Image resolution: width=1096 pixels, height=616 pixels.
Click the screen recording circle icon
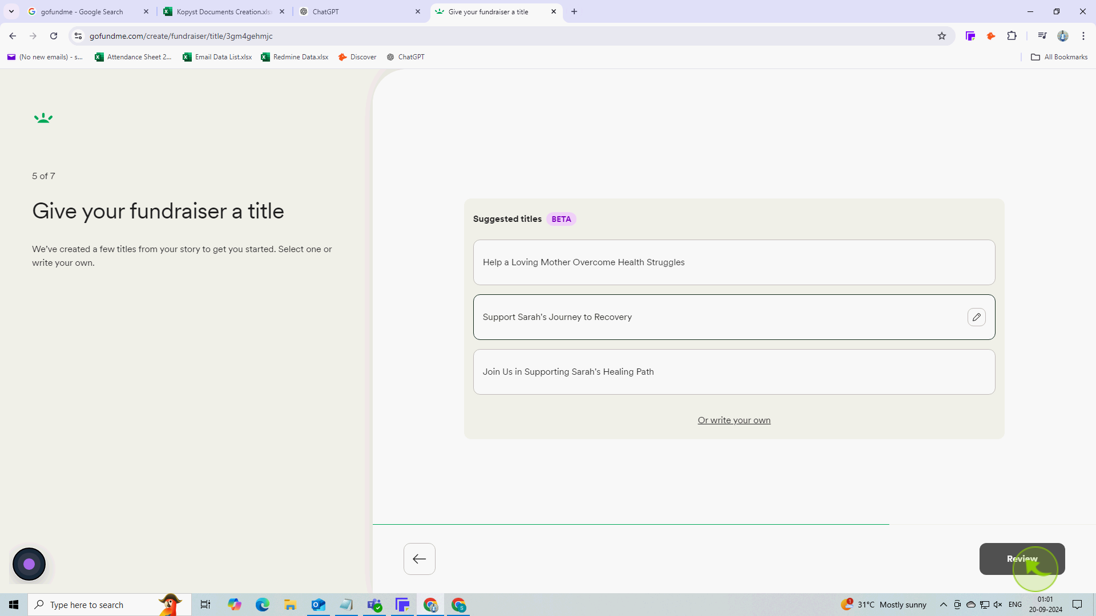29,564
